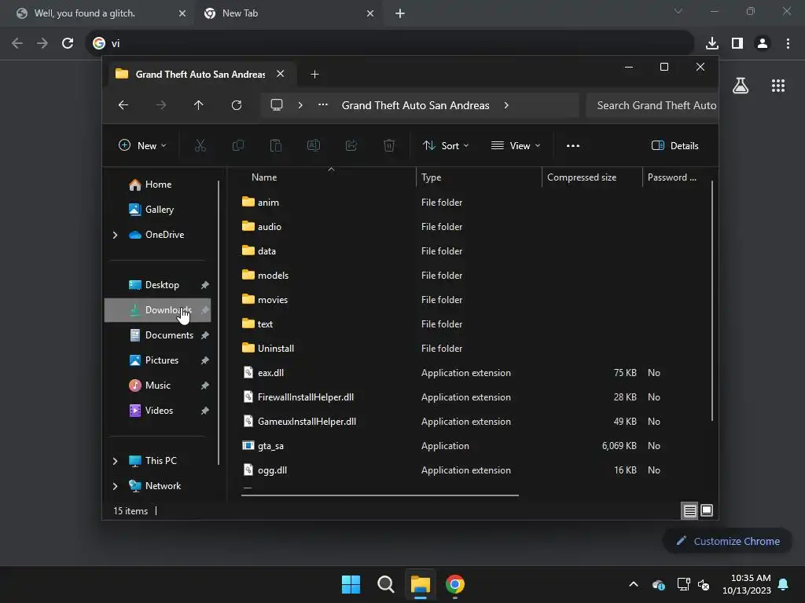The width and height of the screenshot is (805, 603).
Task: Select the gta_sa application file
Action: click(270, 446)
